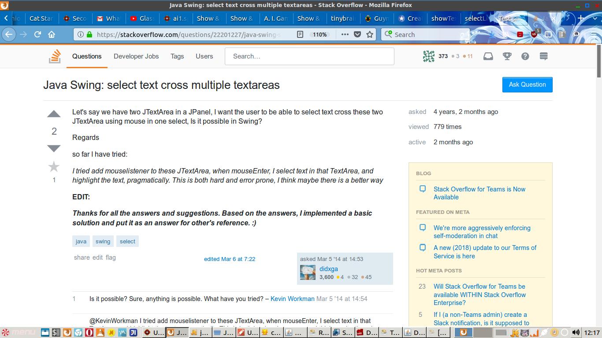
Task: Favorite the question with the star icon
Action: [54, 166]
